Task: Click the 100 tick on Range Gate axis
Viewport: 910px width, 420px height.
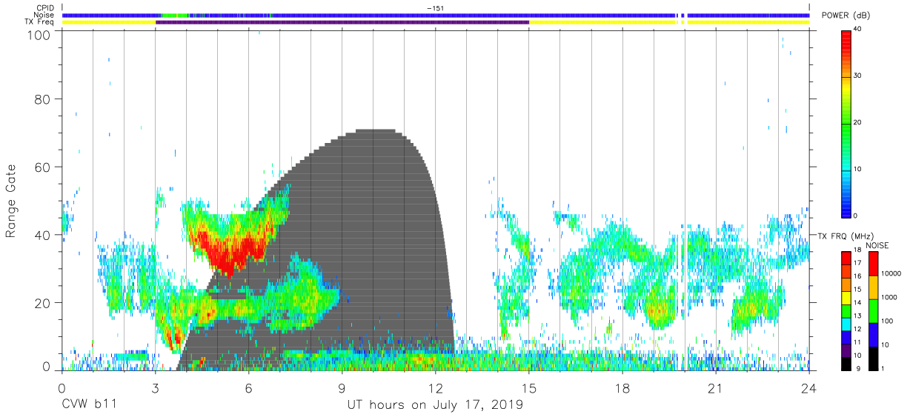Action: click(x=39, y=35)
